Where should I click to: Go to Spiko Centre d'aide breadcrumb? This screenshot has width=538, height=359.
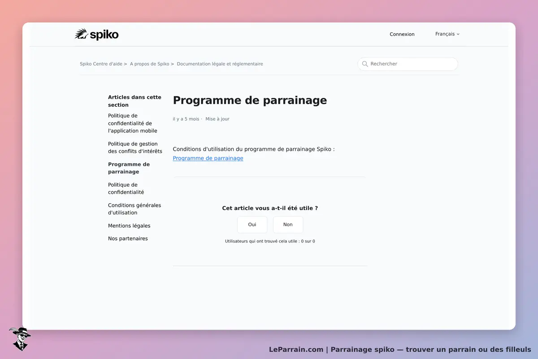click(x=101, y=64)
